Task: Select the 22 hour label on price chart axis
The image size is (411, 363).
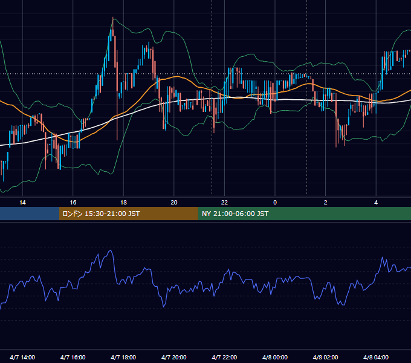Action: pos(224,203)
